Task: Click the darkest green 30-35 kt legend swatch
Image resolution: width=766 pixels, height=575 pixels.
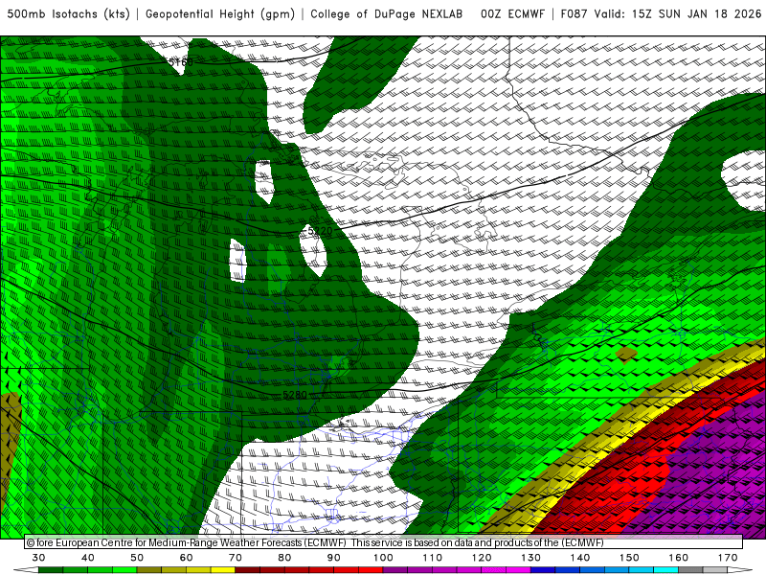Action: [51, 570]
